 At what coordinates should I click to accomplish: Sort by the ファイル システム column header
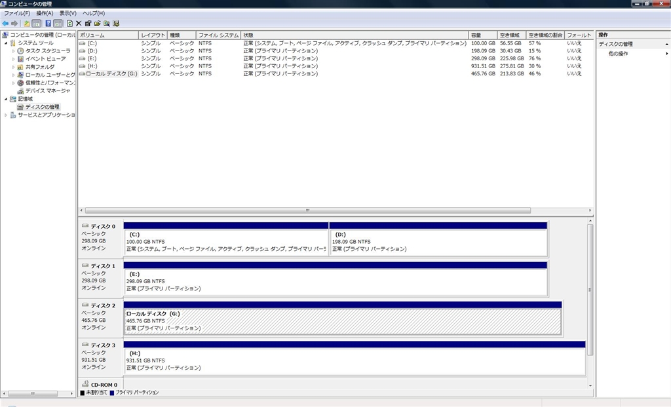[x=218, y=35]
